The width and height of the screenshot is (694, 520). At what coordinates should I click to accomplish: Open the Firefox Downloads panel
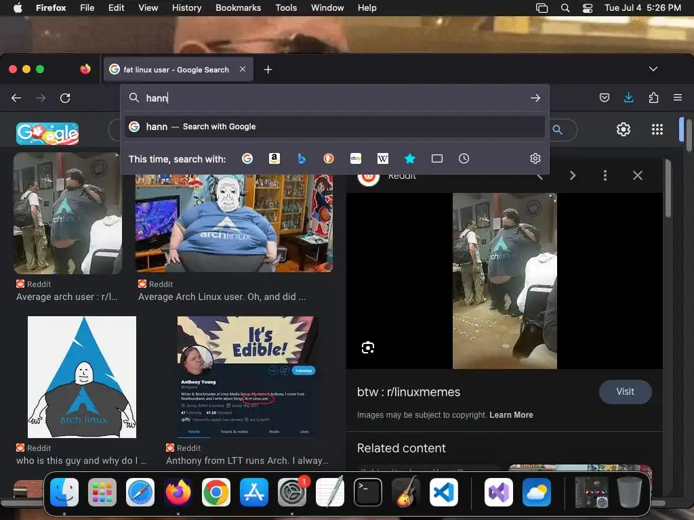(628, 97)
